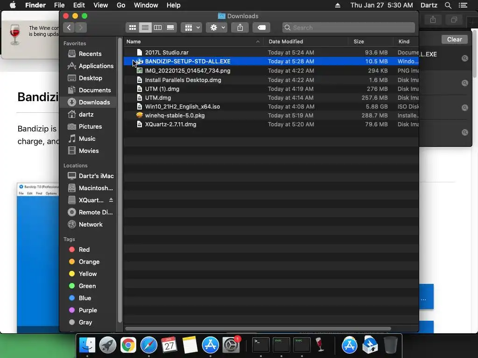Select Macintosh HD location in sidebar
478x358 pixels.
pos(87,188)
